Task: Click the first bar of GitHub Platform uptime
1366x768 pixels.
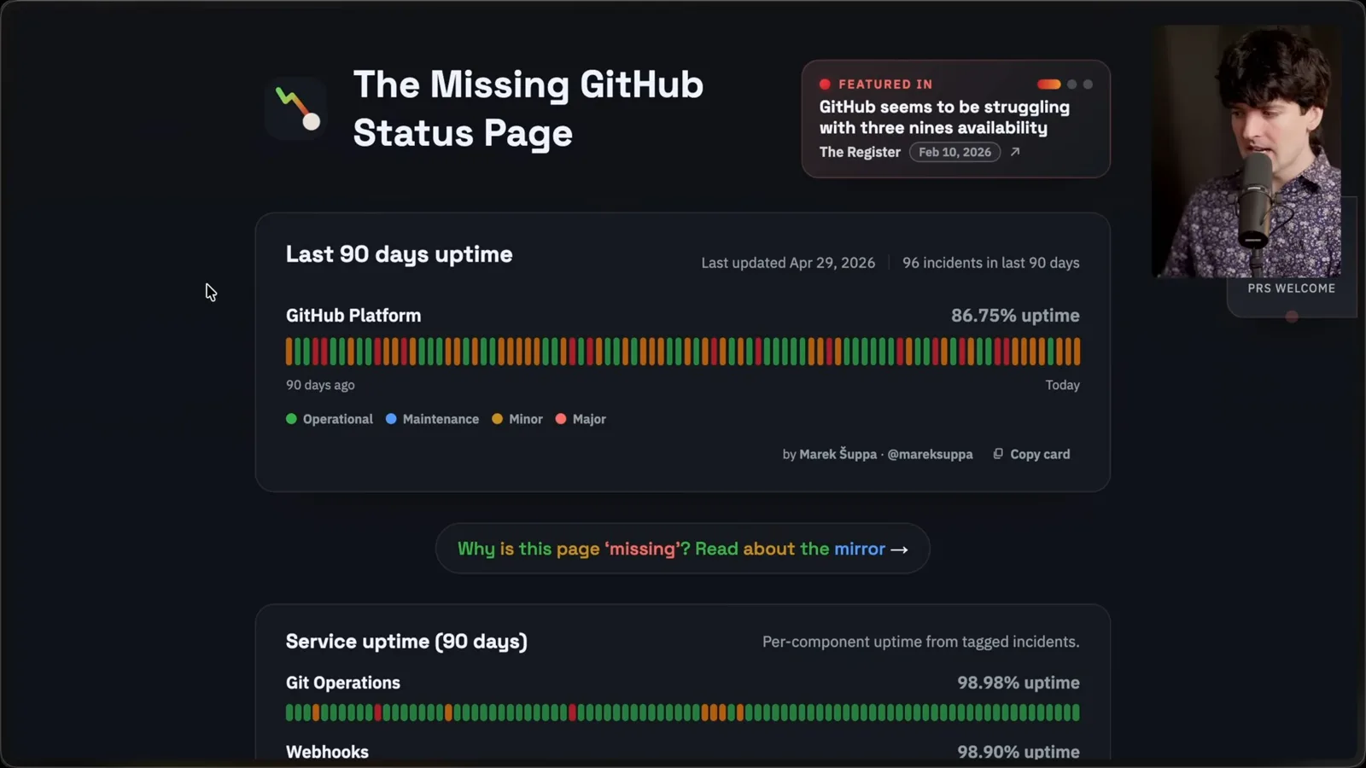Action: click(289, 352)
